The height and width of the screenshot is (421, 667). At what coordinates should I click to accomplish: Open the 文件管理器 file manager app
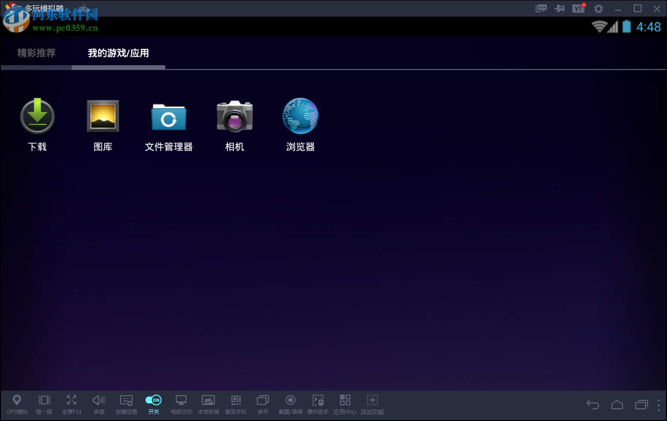(x=169, y=117)
